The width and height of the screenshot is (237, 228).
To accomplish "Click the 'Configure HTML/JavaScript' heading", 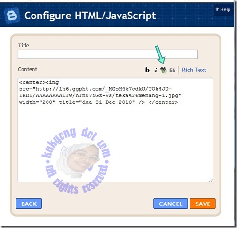I will tap(90, 16).
